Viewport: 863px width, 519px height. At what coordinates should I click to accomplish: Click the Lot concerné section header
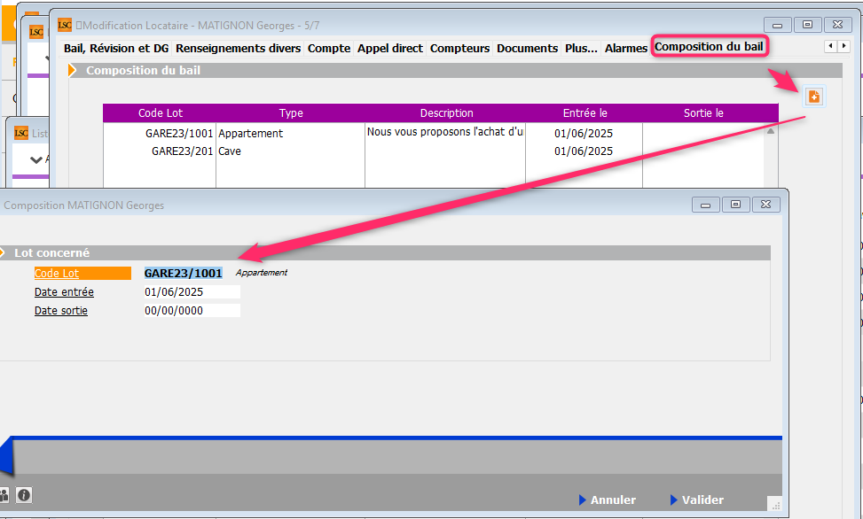[x=385, y=253]
